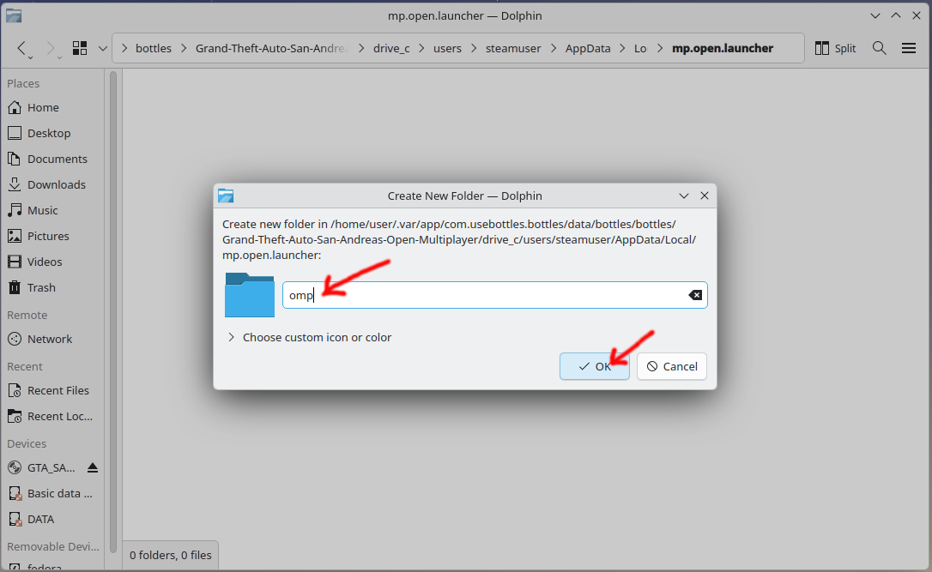932x572 pixels.
Task: Open Recent Locations in sidebar
Action: [53, 417]
